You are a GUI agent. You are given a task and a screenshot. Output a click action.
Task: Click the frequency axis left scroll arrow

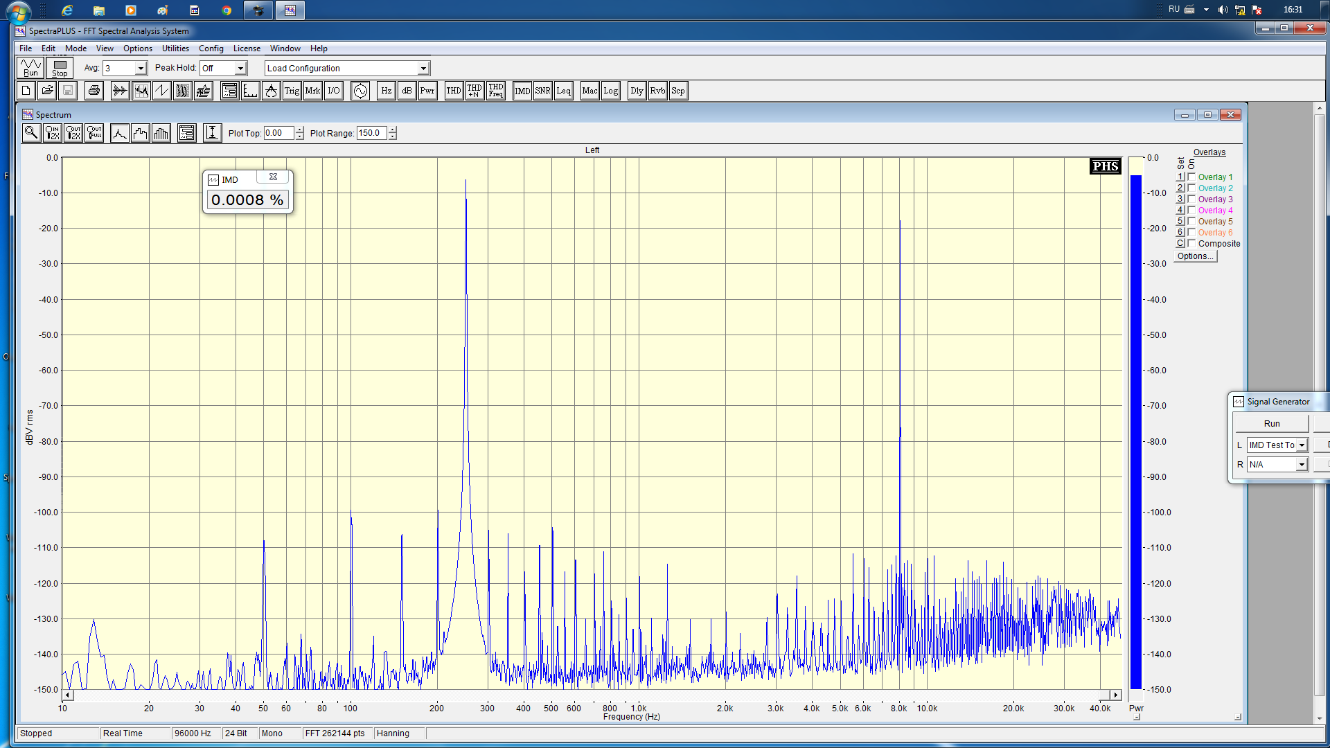pos(67,695)
